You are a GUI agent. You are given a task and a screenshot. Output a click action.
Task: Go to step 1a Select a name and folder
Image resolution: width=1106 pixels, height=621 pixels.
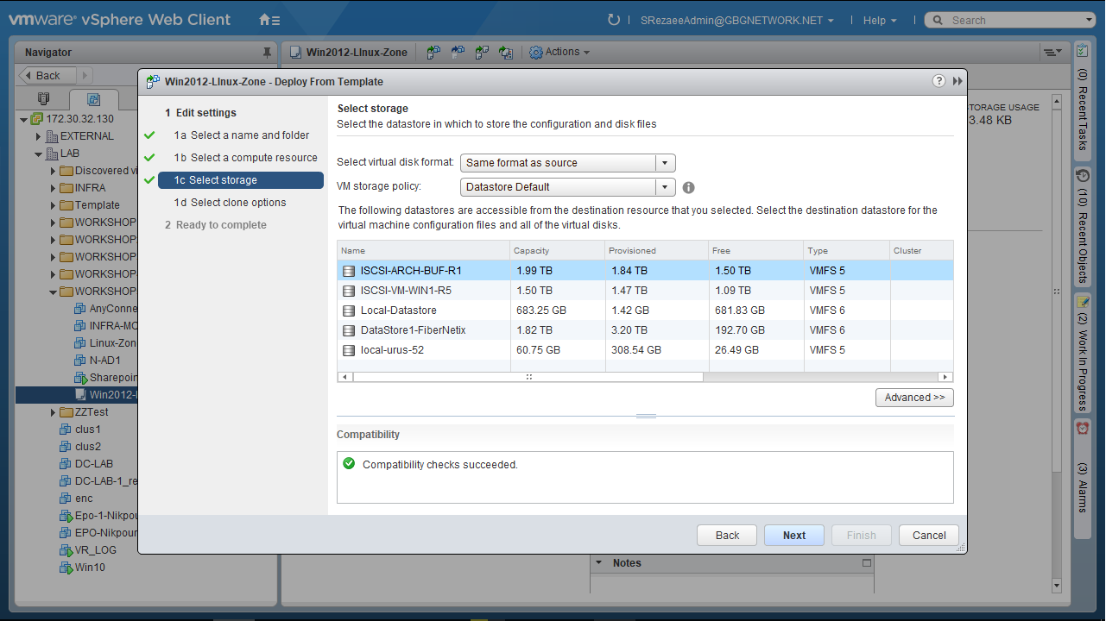coord(241,135)
